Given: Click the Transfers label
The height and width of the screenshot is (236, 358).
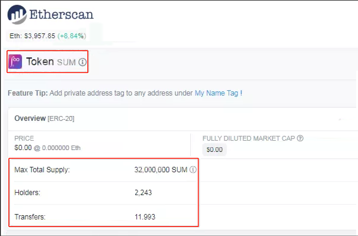Looking at the screenshot, I should (30, 217).
